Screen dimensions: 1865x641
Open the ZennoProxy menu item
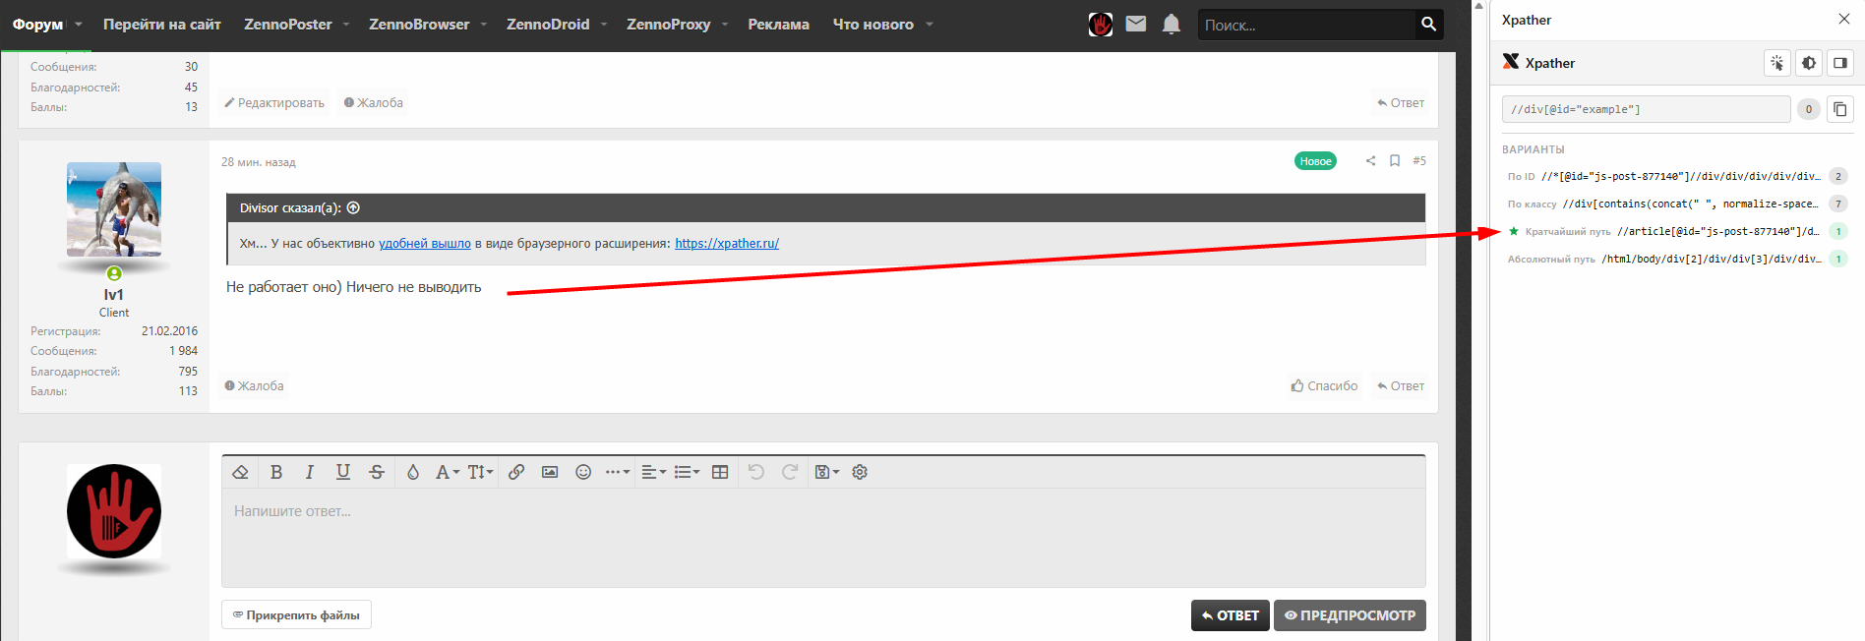[x=669, y=25]
